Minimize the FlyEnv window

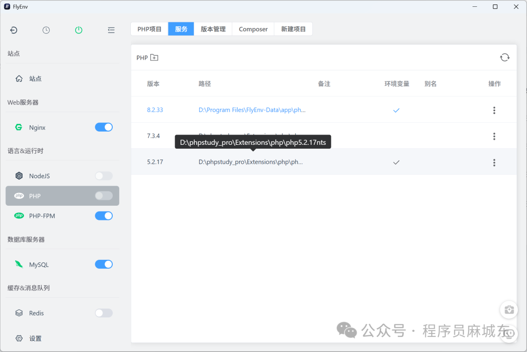[475, 6]
